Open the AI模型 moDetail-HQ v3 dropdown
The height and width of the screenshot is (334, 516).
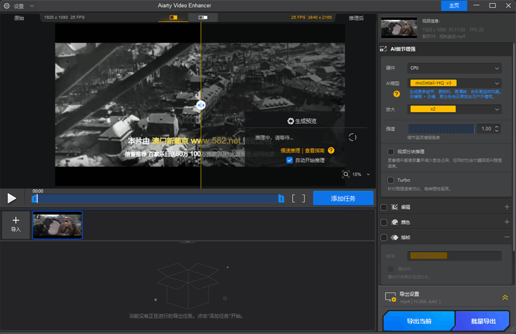coord(455,83)
